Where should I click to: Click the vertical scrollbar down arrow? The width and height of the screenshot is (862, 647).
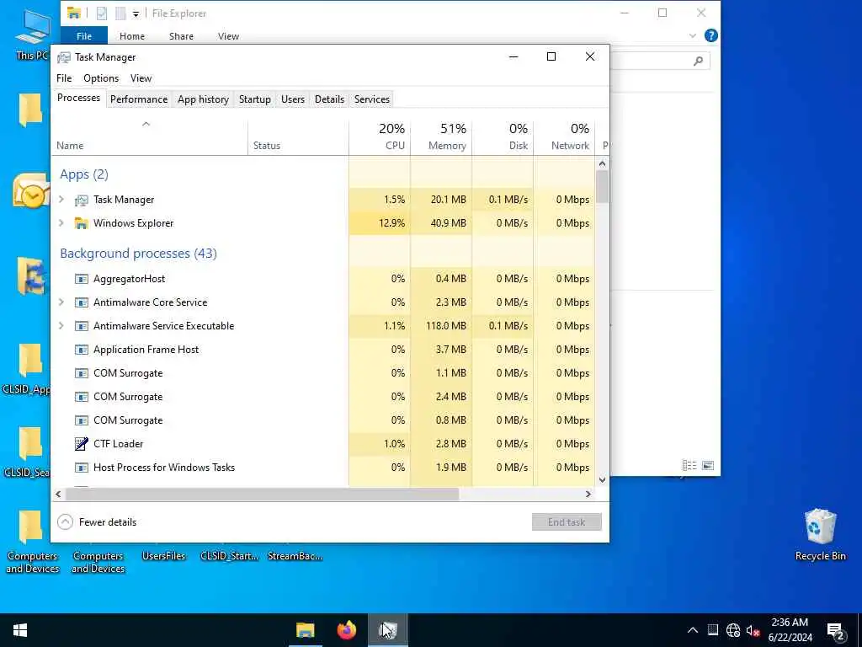tap(602, 479)
